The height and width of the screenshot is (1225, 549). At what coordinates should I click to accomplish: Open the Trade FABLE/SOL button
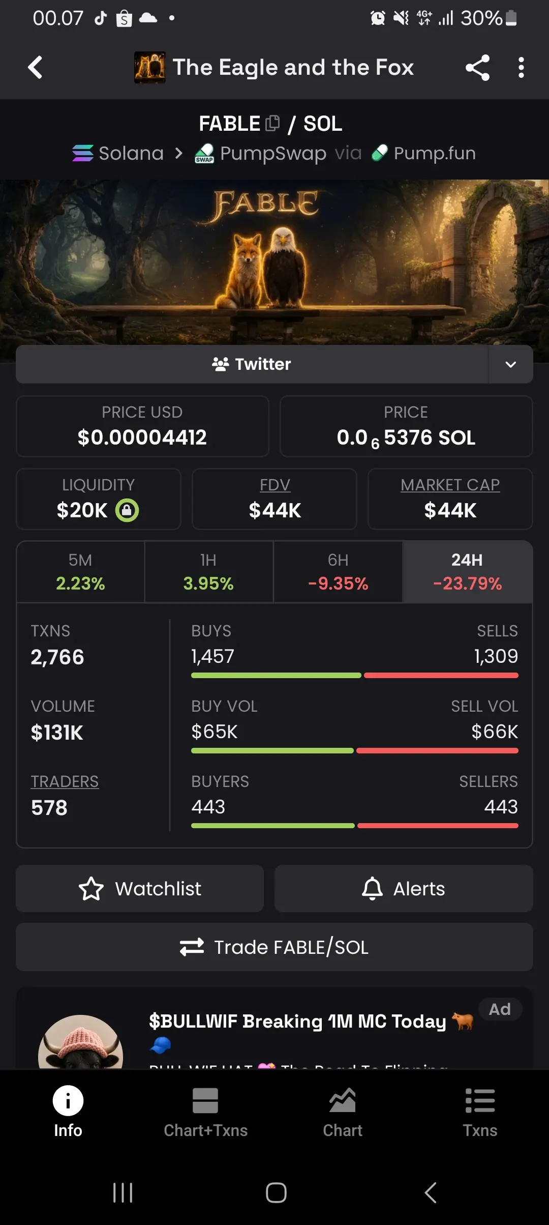pos(274,947)
